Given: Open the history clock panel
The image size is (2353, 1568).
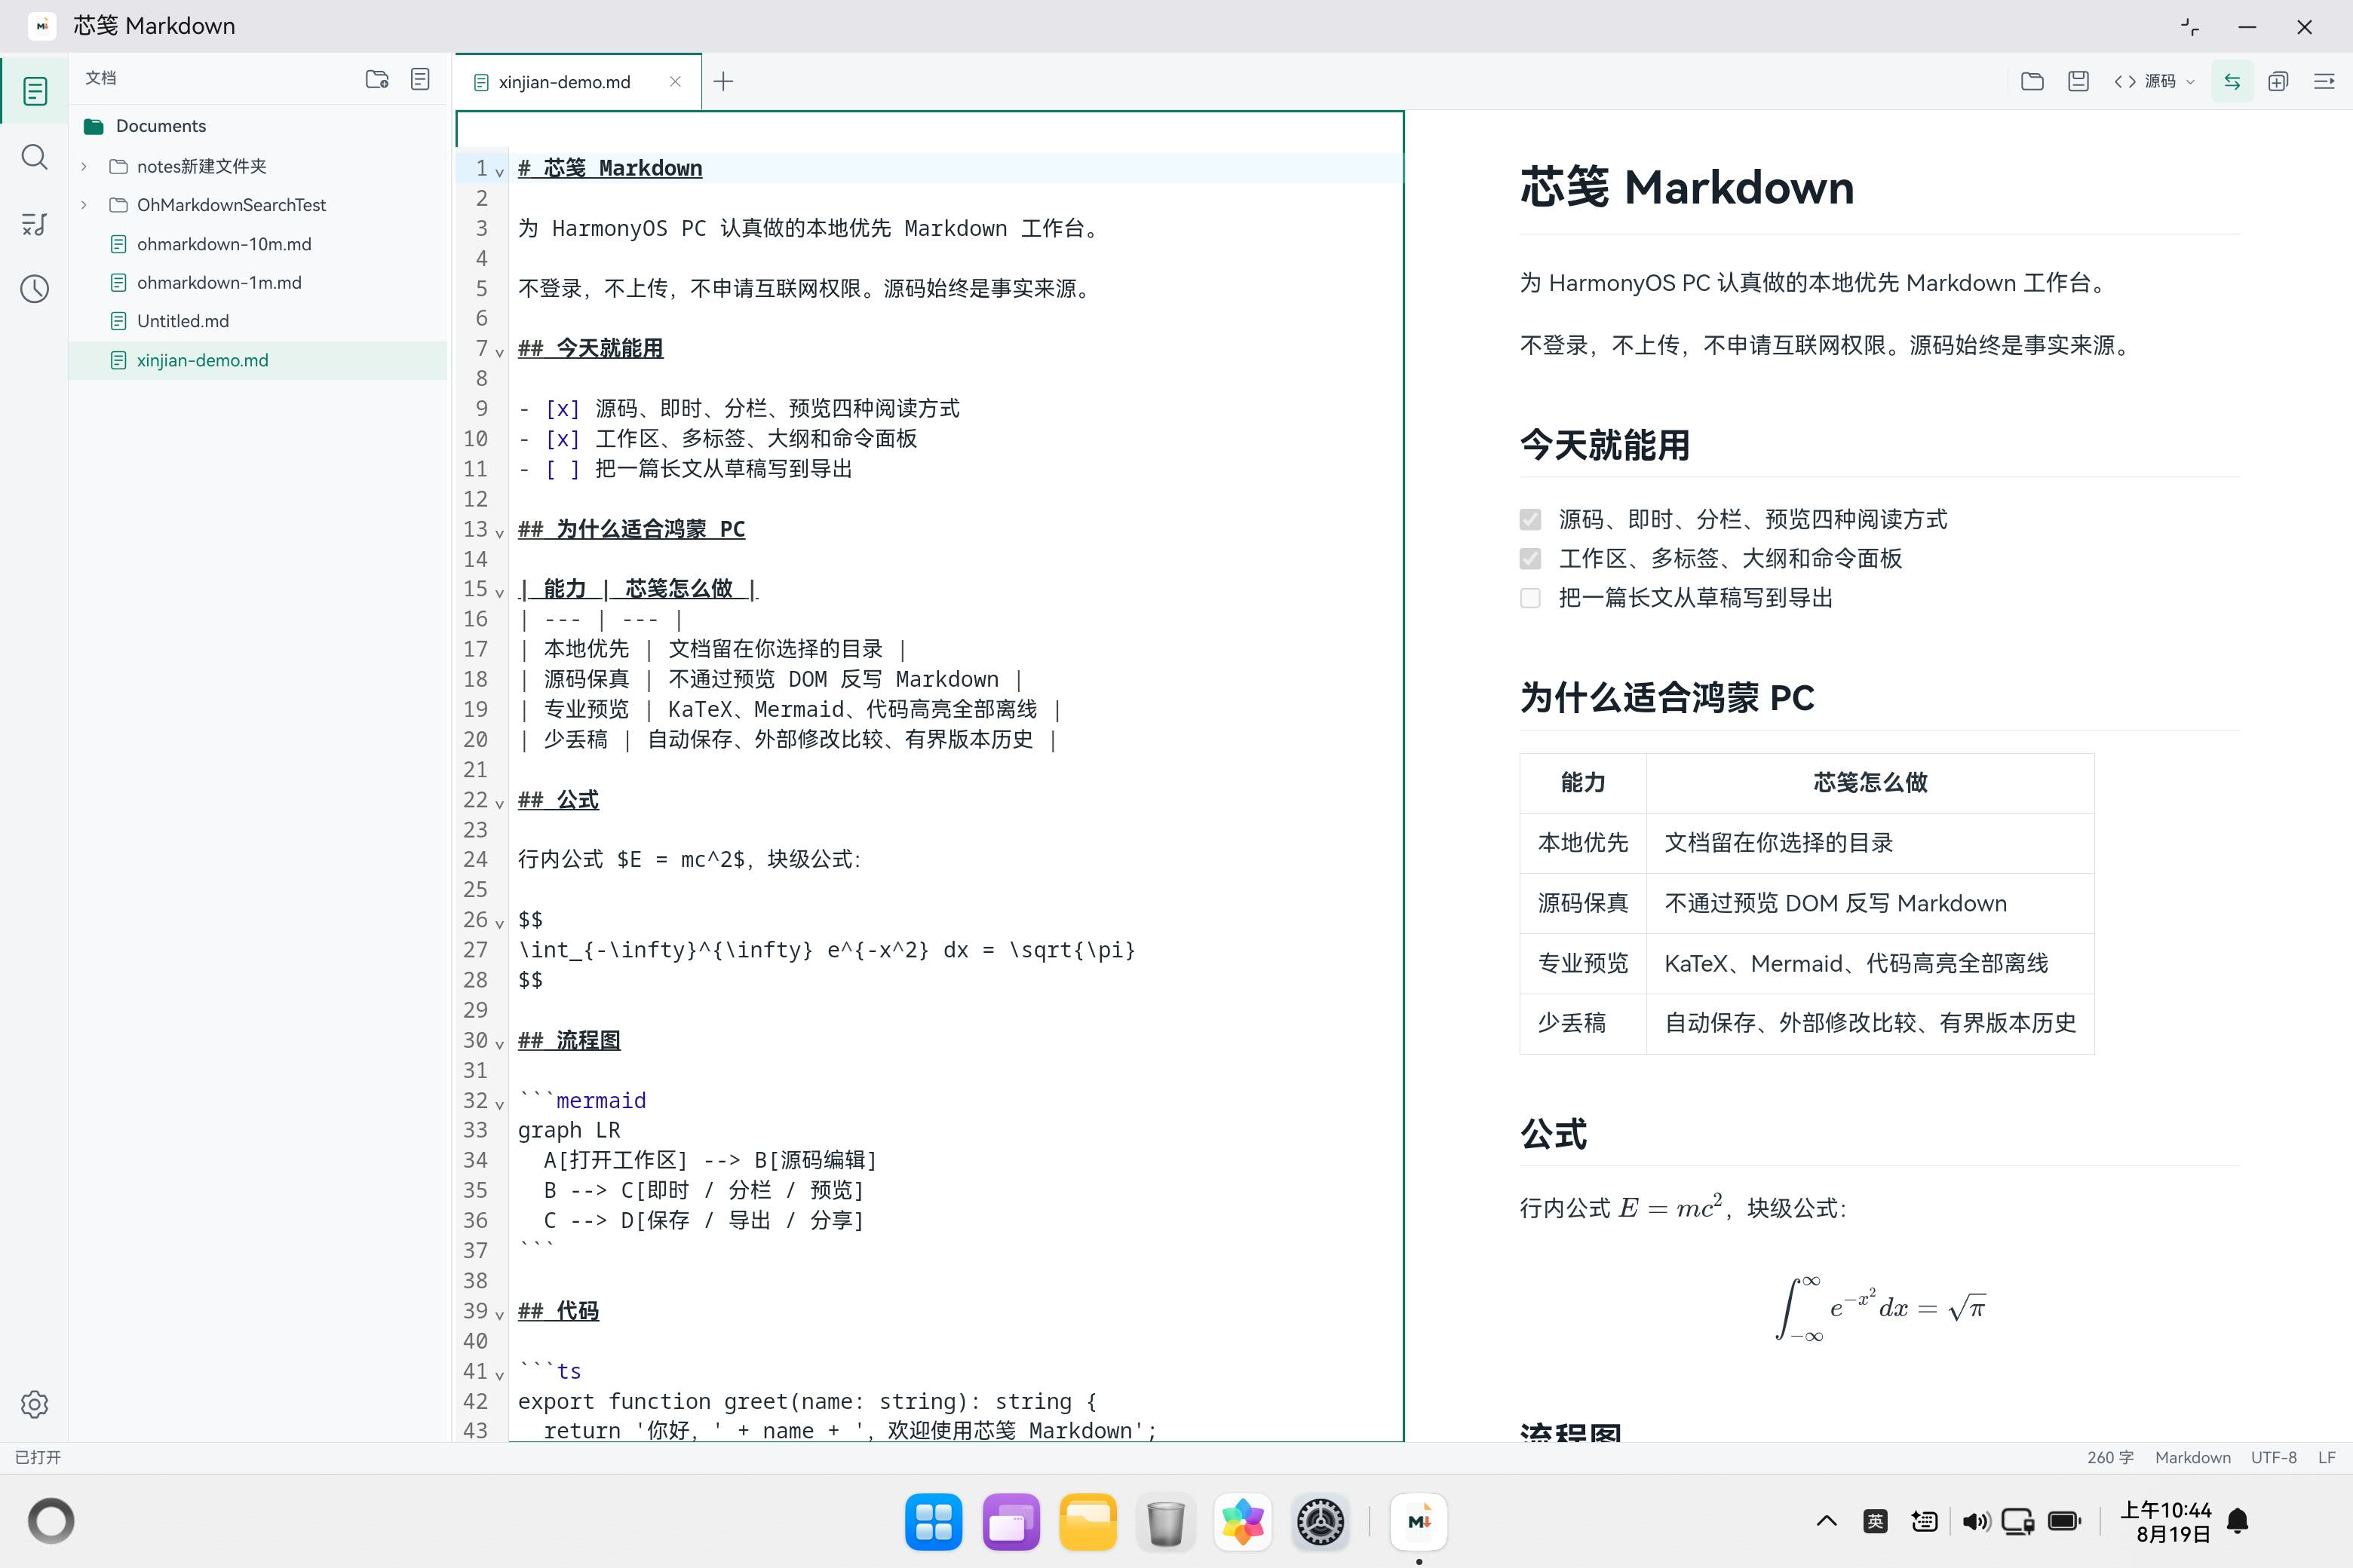Looking at the screenshot, I should click(35, 290).
